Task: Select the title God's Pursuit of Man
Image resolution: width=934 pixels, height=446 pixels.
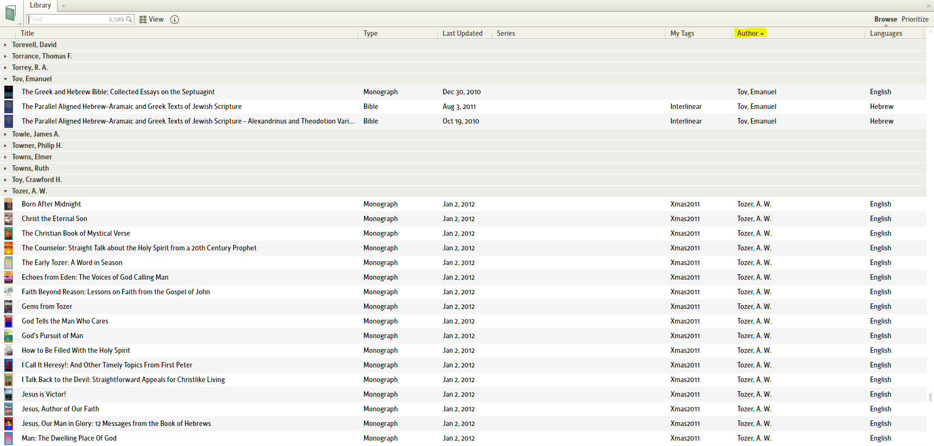Action: 53,336
